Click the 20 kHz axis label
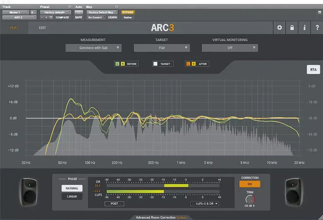The image size is (323, 220). 299,163
